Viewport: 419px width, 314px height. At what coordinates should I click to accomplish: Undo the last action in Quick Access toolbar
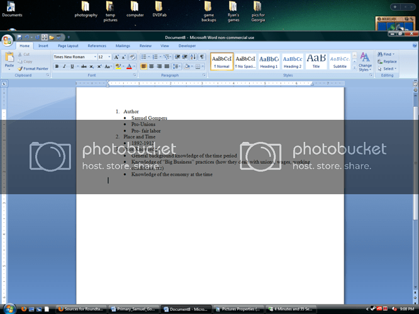click(x=26, y=37)
